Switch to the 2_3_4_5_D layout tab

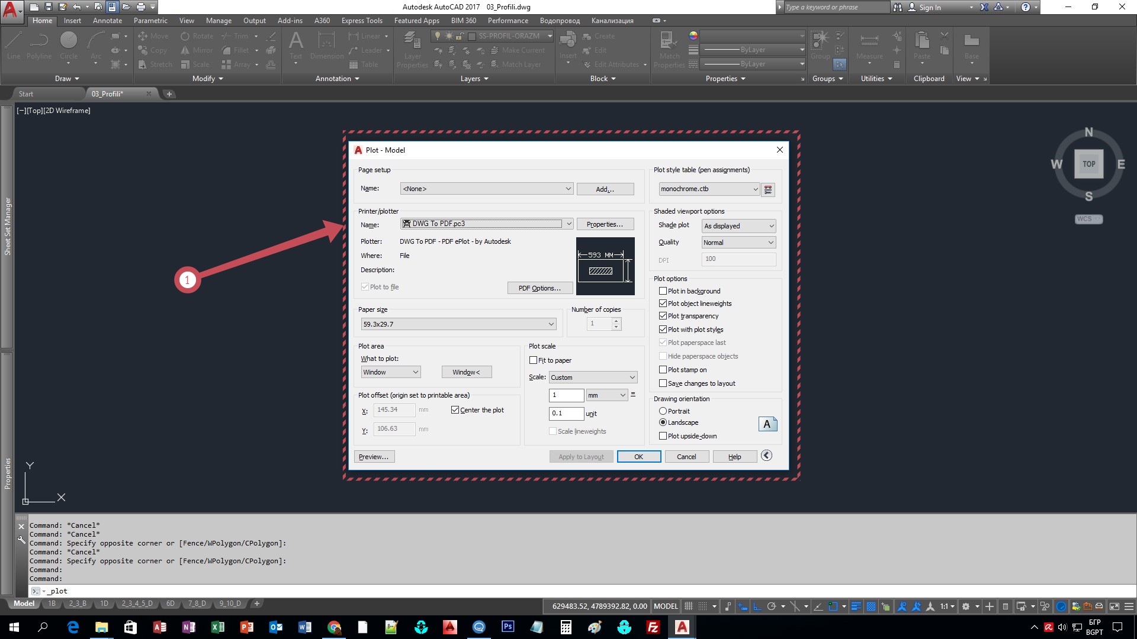point(137,603)
